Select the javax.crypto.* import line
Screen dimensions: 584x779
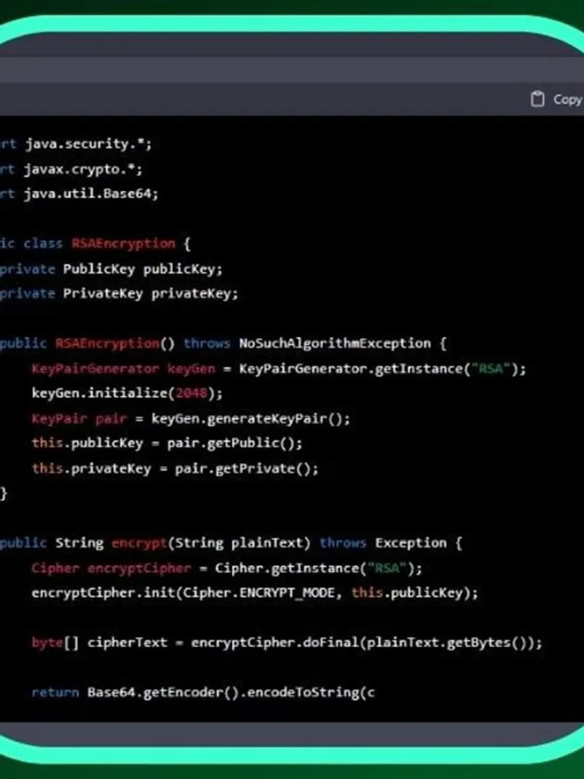(71, 169)
